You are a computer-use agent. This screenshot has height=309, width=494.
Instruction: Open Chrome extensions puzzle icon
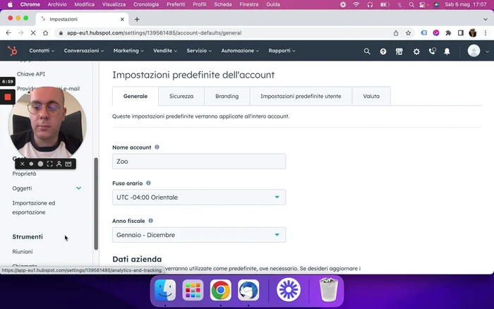tap(448, 32)
